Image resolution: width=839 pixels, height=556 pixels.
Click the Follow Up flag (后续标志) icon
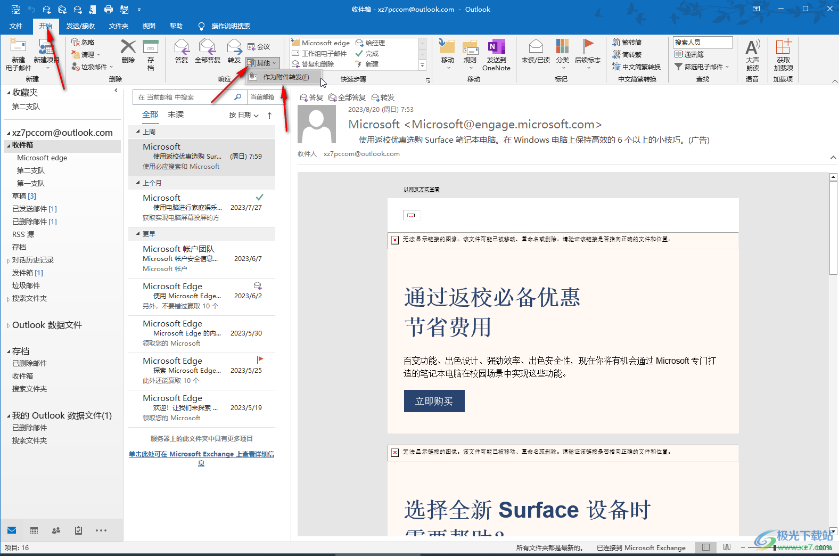[588, 46]
